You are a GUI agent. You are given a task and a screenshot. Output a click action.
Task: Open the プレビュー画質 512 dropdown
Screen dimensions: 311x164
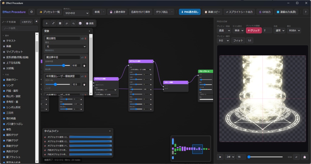tap(223, 40)
